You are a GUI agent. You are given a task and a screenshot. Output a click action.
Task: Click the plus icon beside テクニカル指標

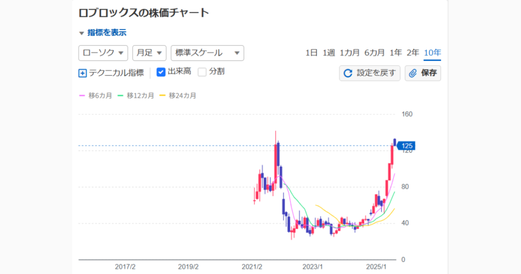coord(82,73)
